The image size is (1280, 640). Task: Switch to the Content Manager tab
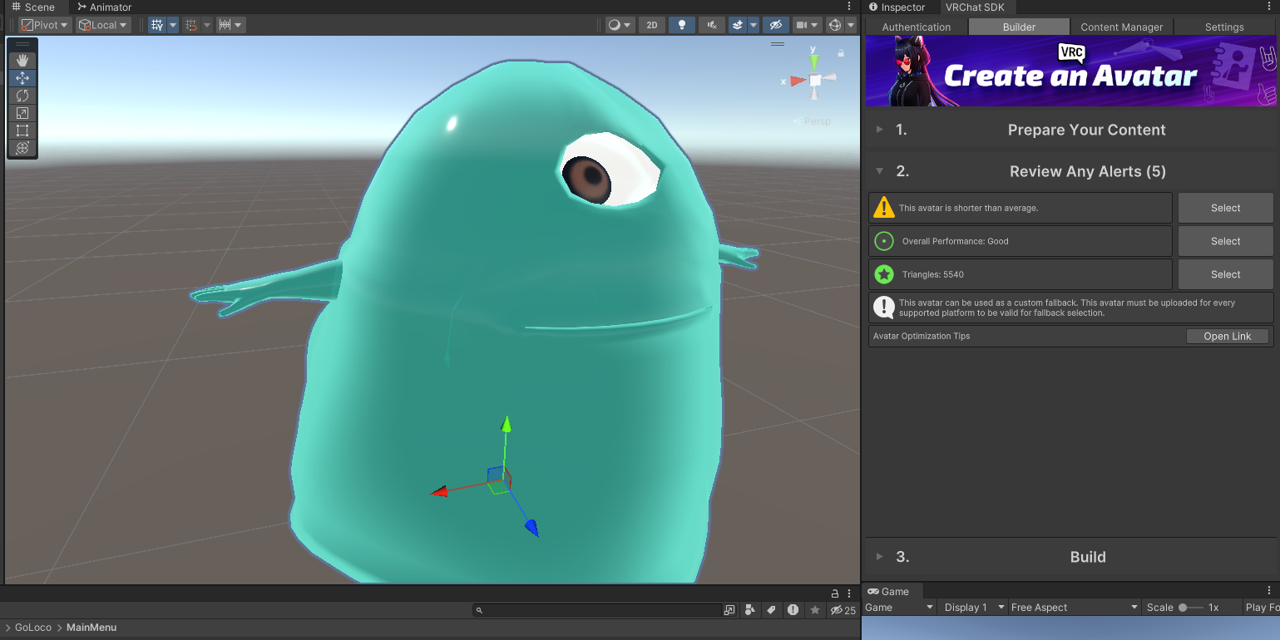[1121, 27]
